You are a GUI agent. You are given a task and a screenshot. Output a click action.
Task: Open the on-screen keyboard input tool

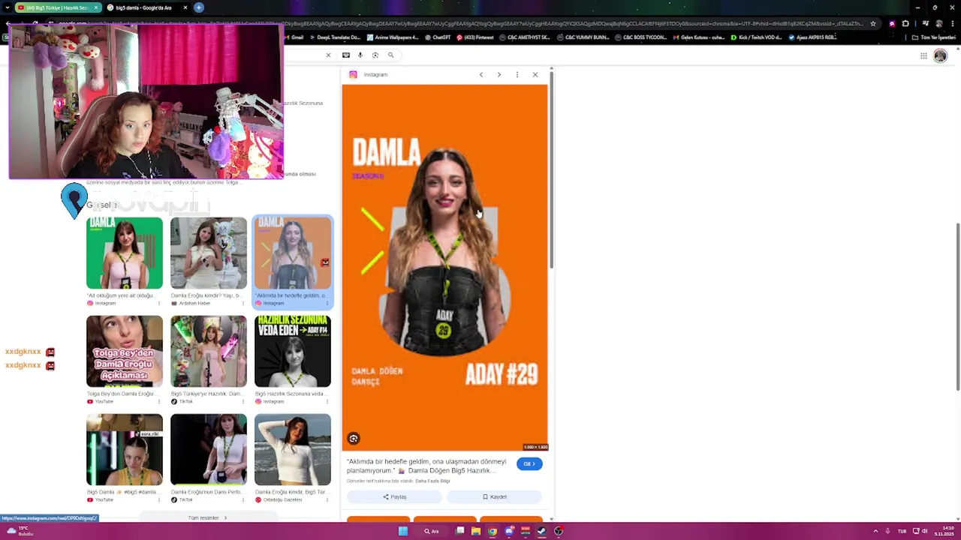coord(346,55)
